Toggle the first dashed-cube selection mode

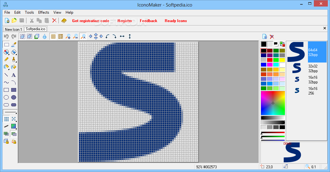[x=22, y=36]
